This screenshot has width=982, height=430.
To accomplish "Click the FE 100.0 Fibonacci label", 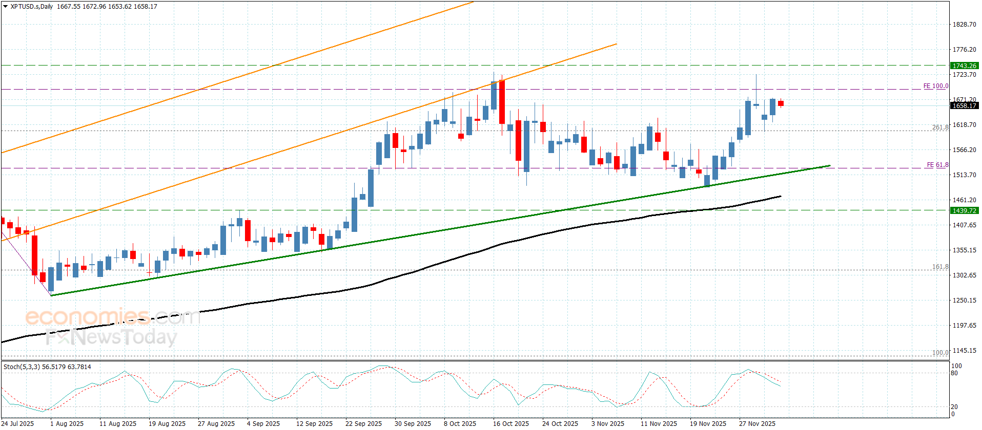I will tap(935, 86).
